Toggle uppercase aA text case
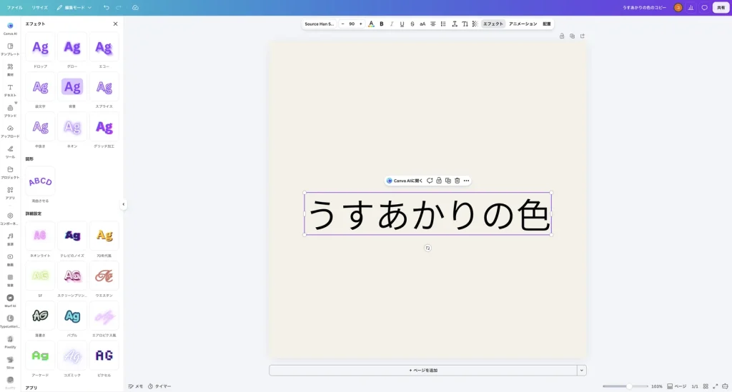 pos(422,24)
